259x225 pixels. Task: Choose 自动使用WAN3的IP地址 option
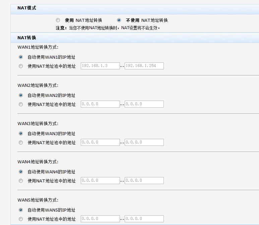point(21,133)
